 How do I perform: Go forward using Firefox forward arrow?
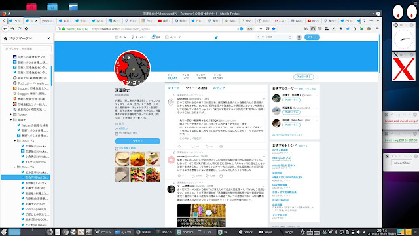click(x=12, y=29)
